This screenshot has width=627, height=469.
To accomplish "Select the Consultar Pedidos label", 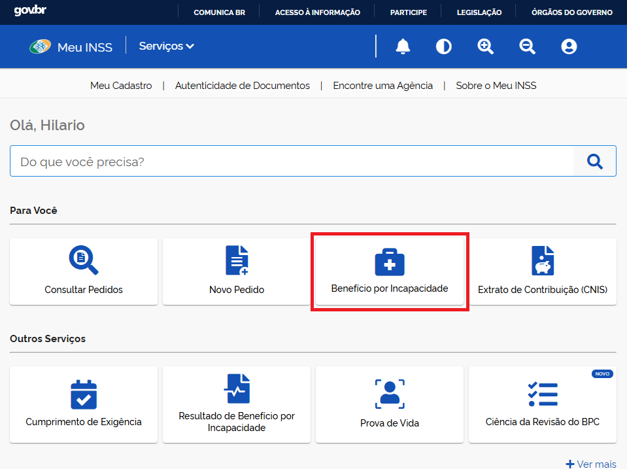I will tap(84, 290).
